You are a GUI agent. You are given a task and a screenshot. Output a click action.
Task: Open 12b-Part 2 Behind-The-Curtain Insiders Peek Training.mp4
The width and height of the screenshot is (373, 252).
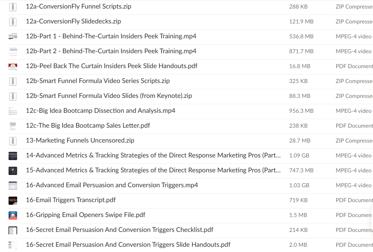click(111, 51)
